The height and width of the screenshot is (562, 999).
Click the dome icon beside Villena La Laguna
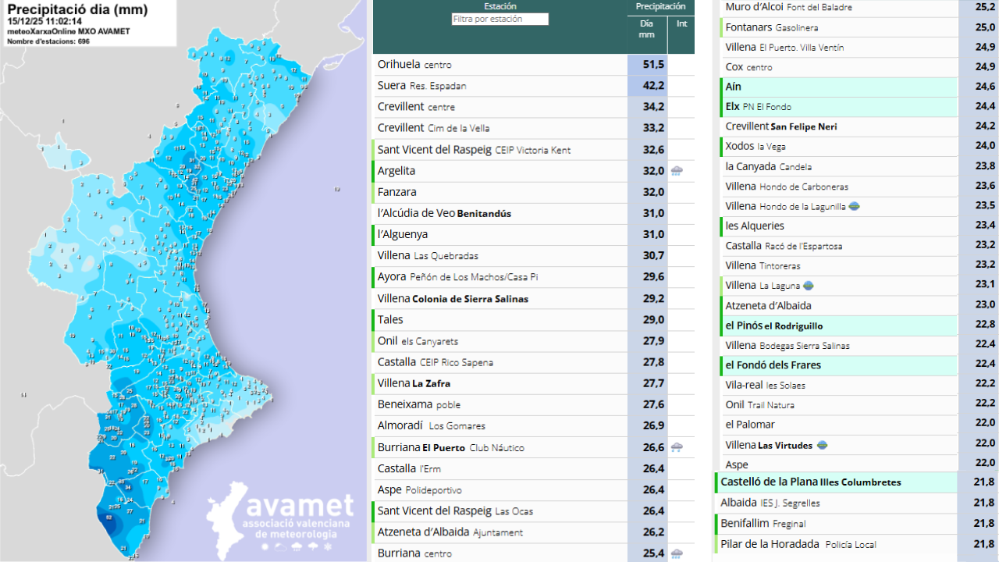tap(809, 286)
